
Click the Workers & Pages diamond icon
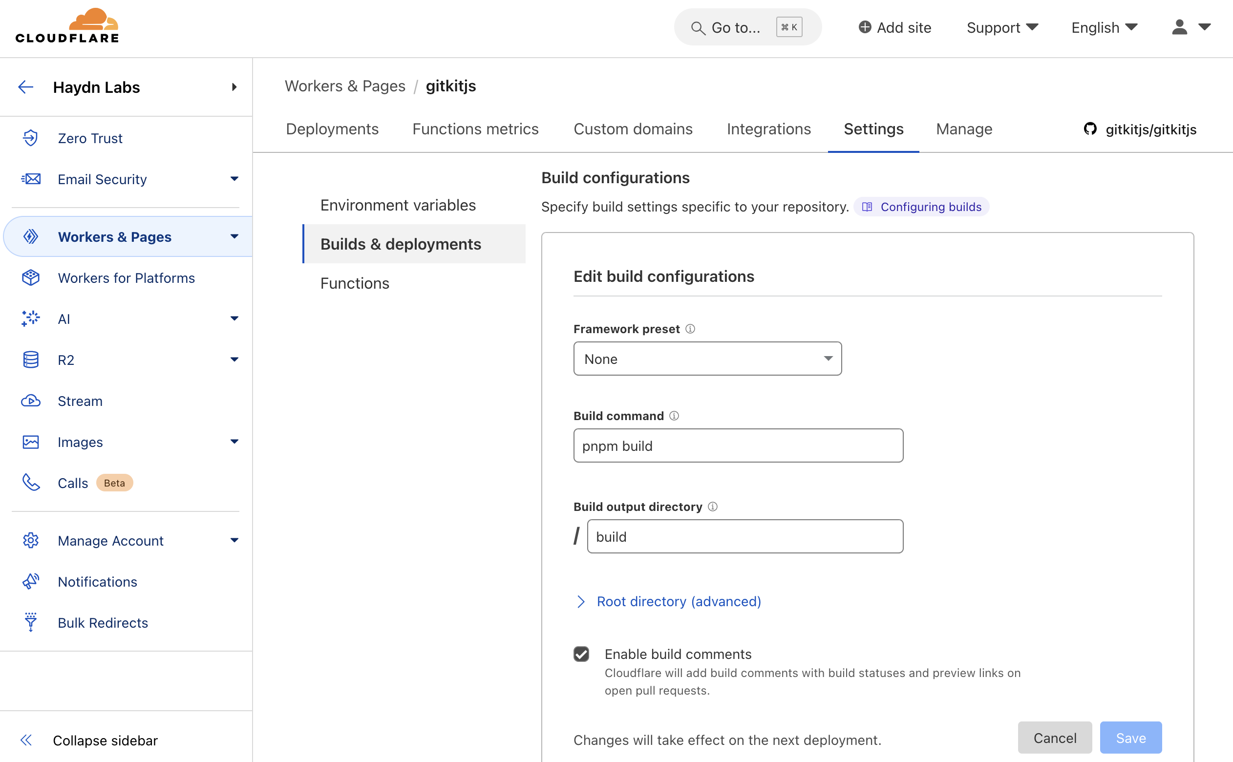[31, 236]
